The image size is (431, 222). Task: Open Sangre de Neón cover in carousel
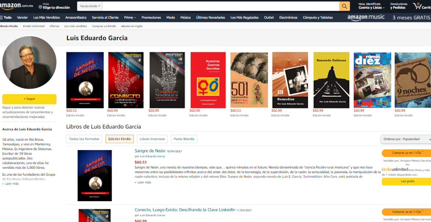pos(85,80)
